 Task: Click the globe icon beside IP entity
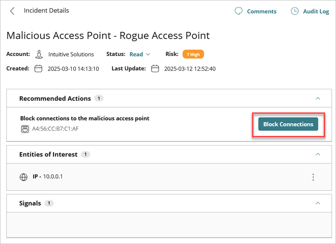coord(24,177)
